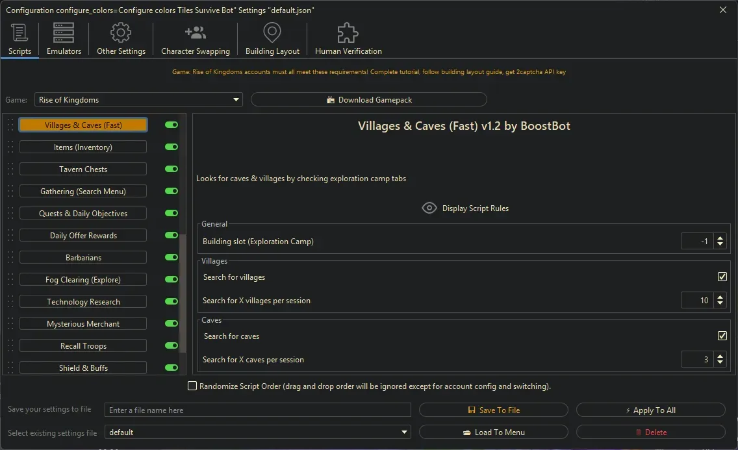Click the eye icon for Display Script Rules
This screenshot has width=738, height=450.
coord(429,208)
